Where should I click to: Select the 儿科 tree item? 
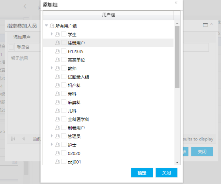tap(72, 111)
